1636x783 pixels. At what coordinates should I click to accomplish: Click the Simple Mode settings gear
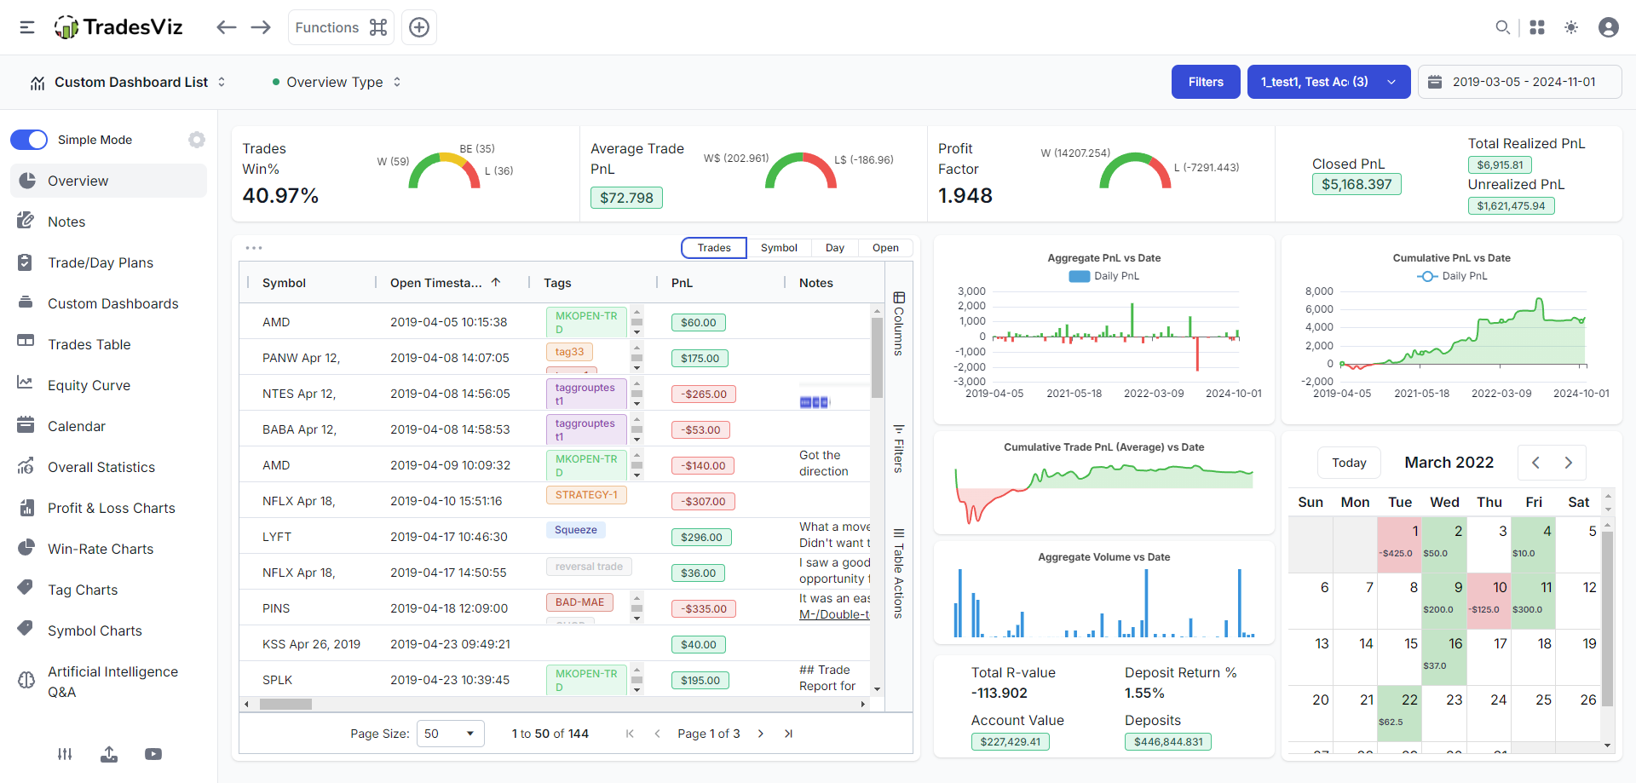coord(197,140)
